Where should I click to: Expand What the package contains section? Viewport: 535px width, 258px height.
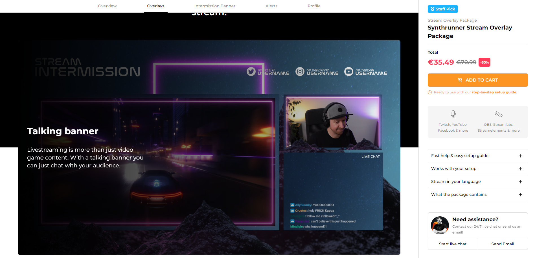click(x=520, y=195)
